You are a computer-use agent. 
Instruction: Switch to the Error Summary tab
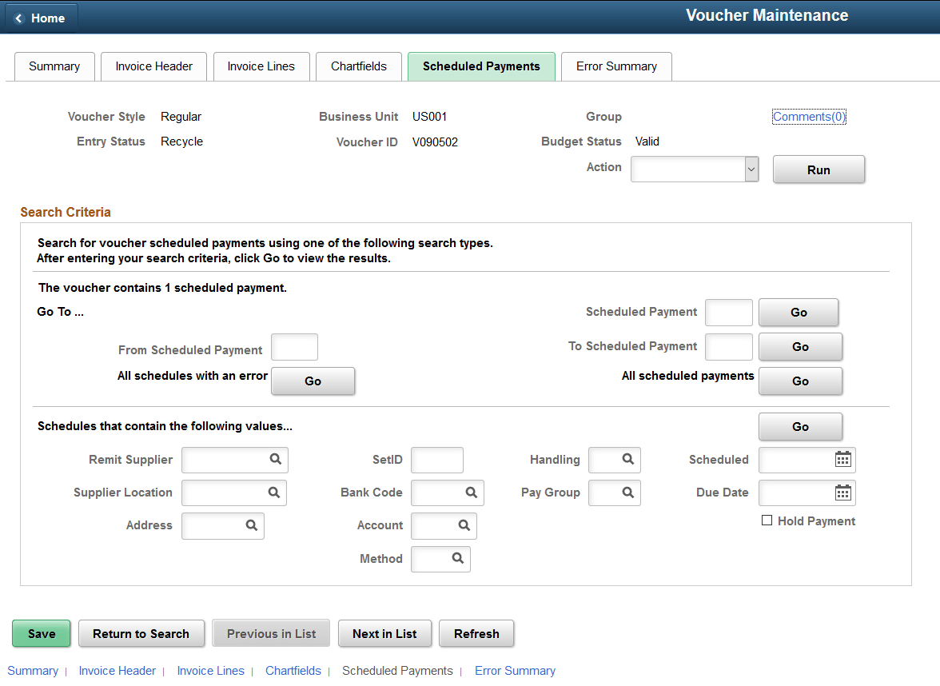pos(616,66)
